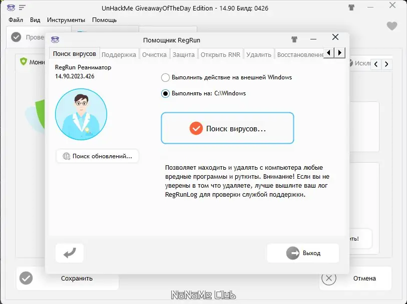Click version text "14.90.2023.426"
The width and height of the screenshot is (407, 304).
click(x=75, y=76)
